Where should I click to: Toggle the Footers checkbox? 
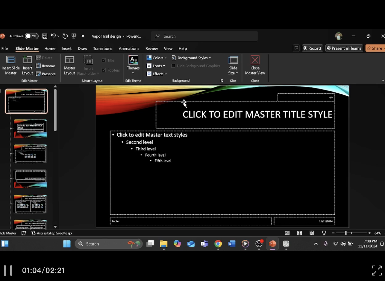tap(104, 70)
